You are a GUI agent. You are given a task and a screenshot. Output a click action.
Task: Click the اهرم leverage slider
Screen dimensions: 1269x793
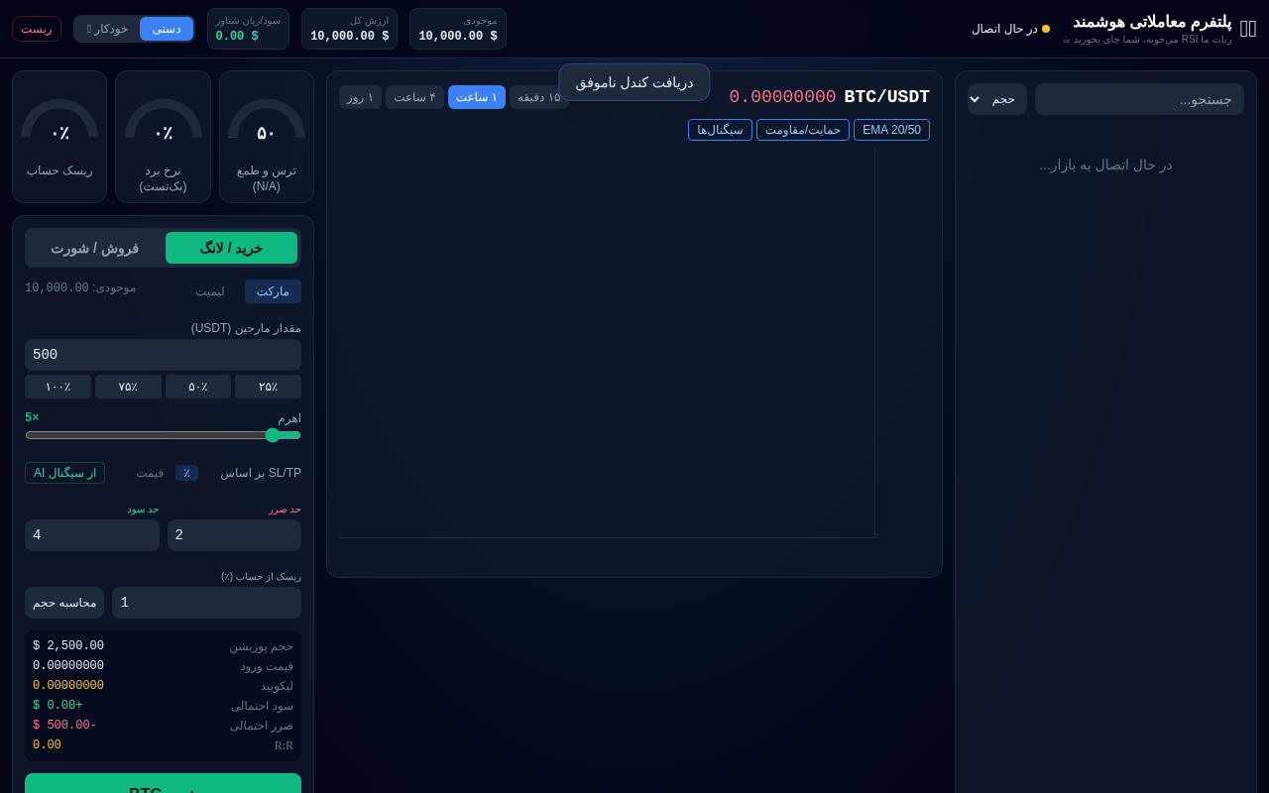tap(163, 435)
